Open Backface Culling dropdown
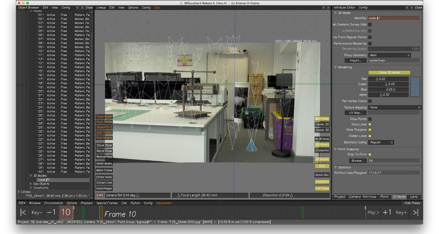439x234 pixels. click(x=381, y=143)
